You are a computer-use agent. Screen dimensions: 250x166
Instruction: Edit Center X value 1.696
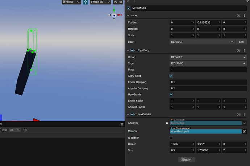(182, 144)
